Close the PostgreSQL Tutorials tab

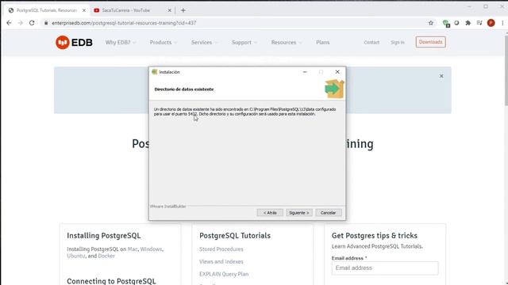pos(84,10)
